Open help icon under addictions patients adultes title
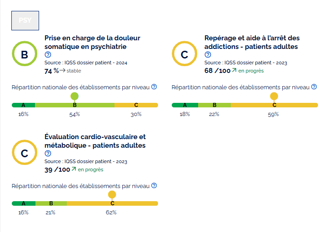 [208, 54]
